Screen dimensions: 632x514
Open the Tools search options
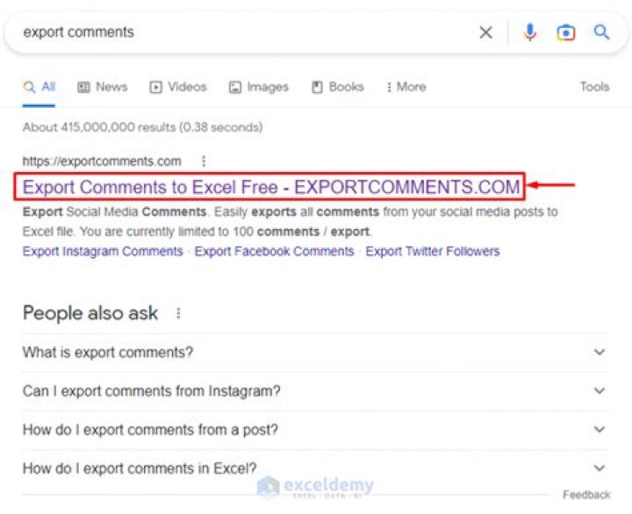(x=594, y=87)
